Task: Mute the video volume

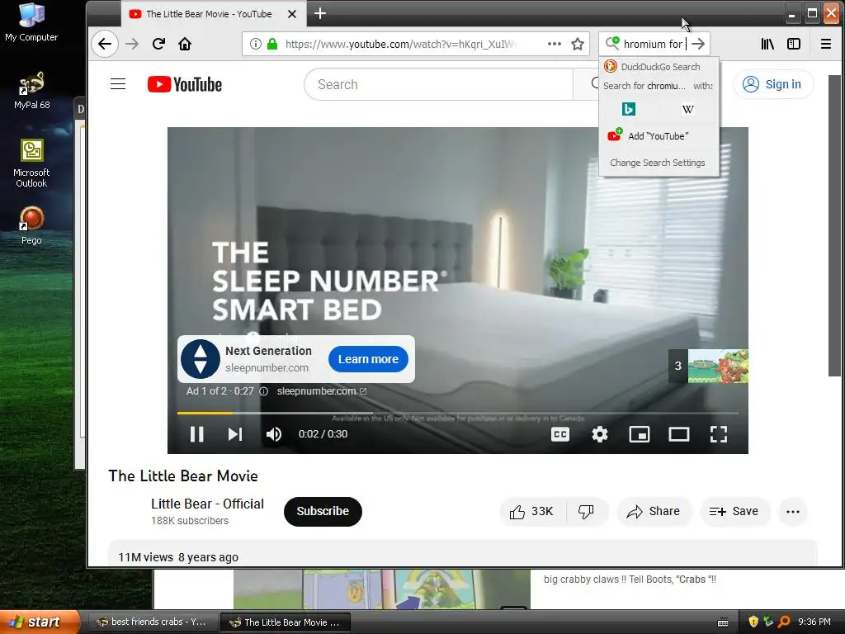Action: tap(274, 434)
